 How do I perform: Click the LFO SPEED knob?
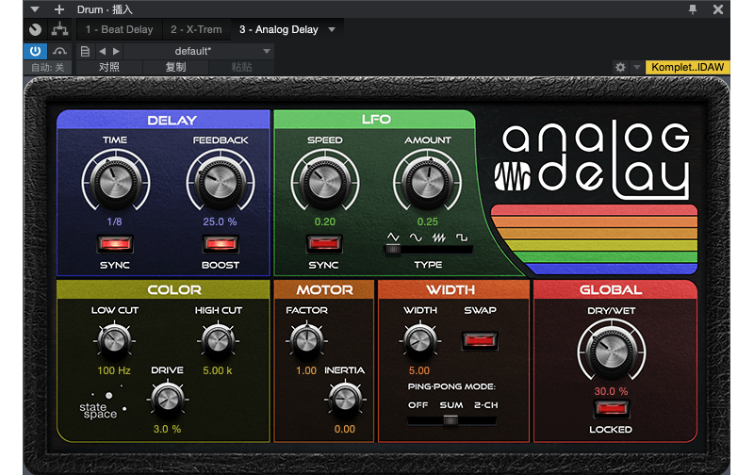pos(324,183)
